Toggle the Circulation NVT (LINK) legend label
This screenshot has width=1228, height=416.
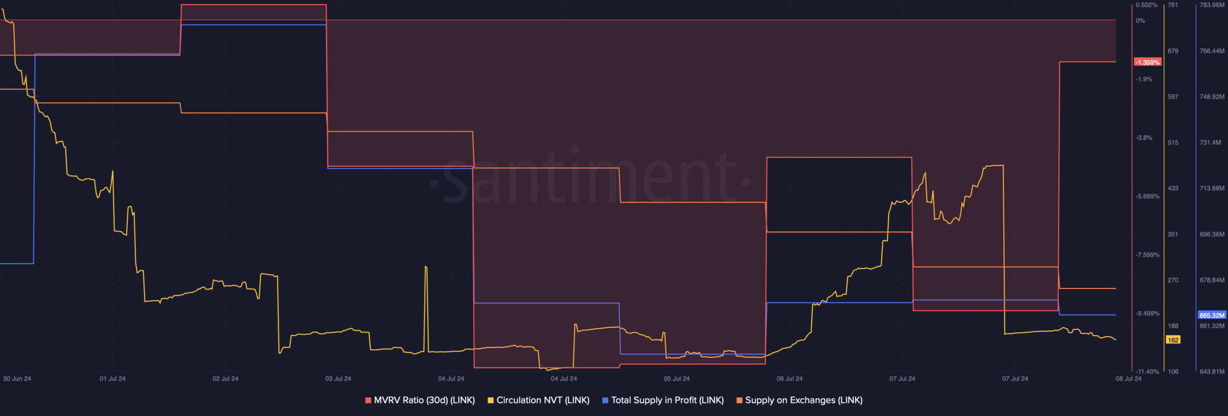(x=543, y=400)
